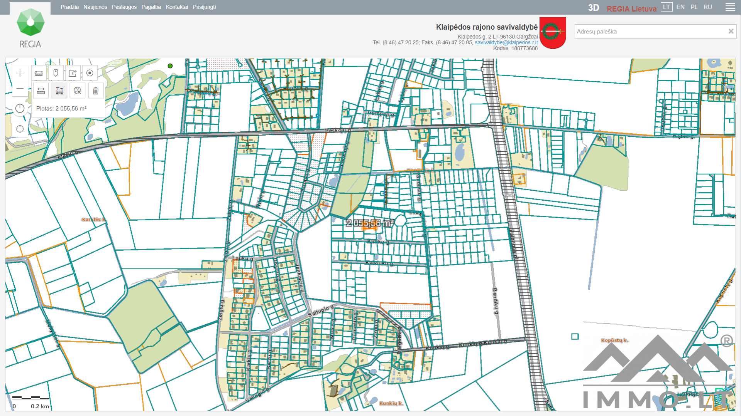Reset map rotation compass button
This screenshot has width=741, height=416.
click(x=20, y=109)
